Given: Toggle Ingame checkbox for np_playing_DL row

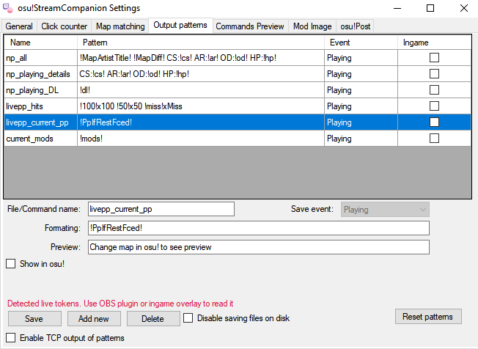Looking at the screenshot, I should [x=434, y=90].
